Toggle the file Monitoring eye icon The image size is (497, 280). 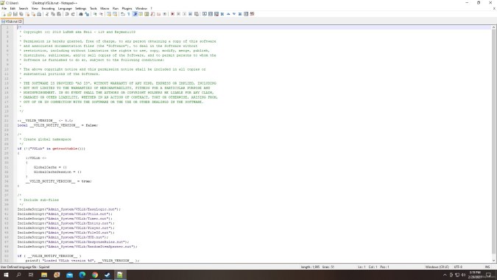[x=164, y=14]
